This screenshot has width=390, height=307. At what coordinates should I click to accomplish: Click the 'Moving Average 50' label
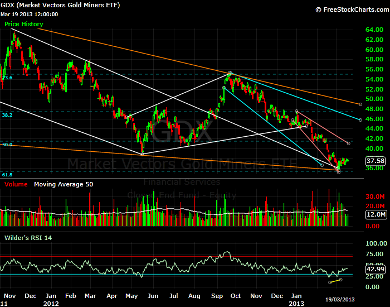(x=64, y=184)
